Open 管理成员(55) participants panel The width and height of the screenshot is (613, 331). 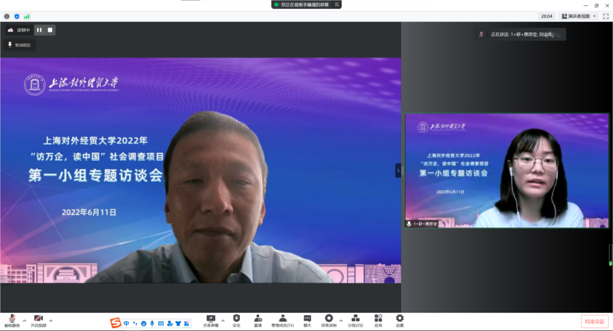(x=282, y=320)
